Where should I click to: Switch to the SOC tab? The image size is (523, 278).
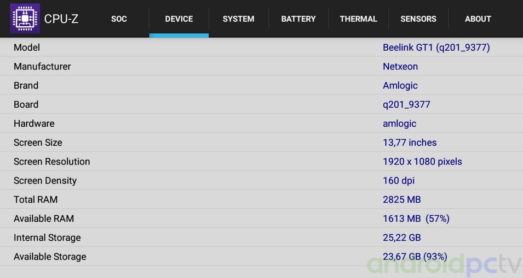point(119,19)
